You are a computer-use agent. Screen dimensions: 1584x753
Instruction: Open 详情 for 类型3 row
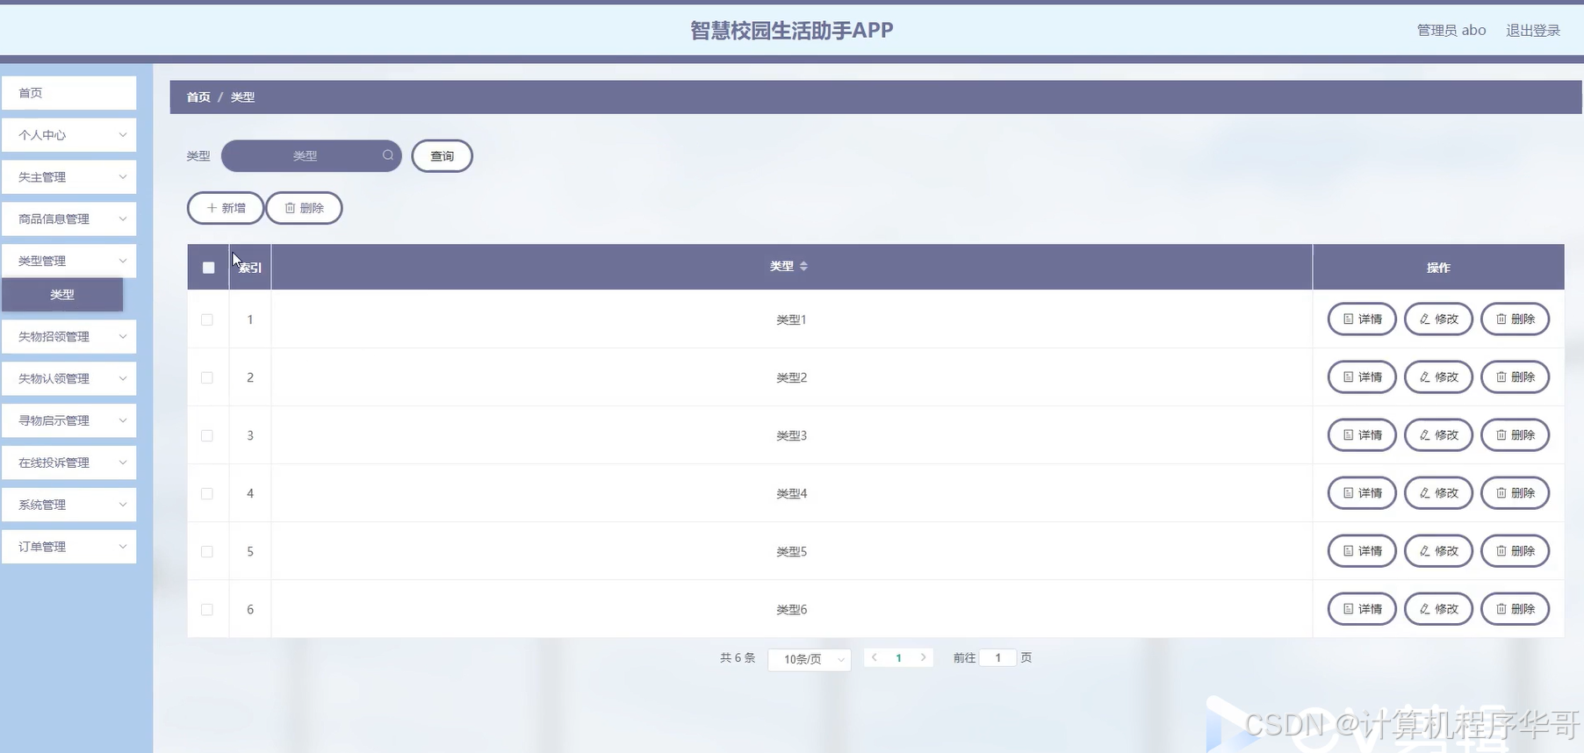1362,435
